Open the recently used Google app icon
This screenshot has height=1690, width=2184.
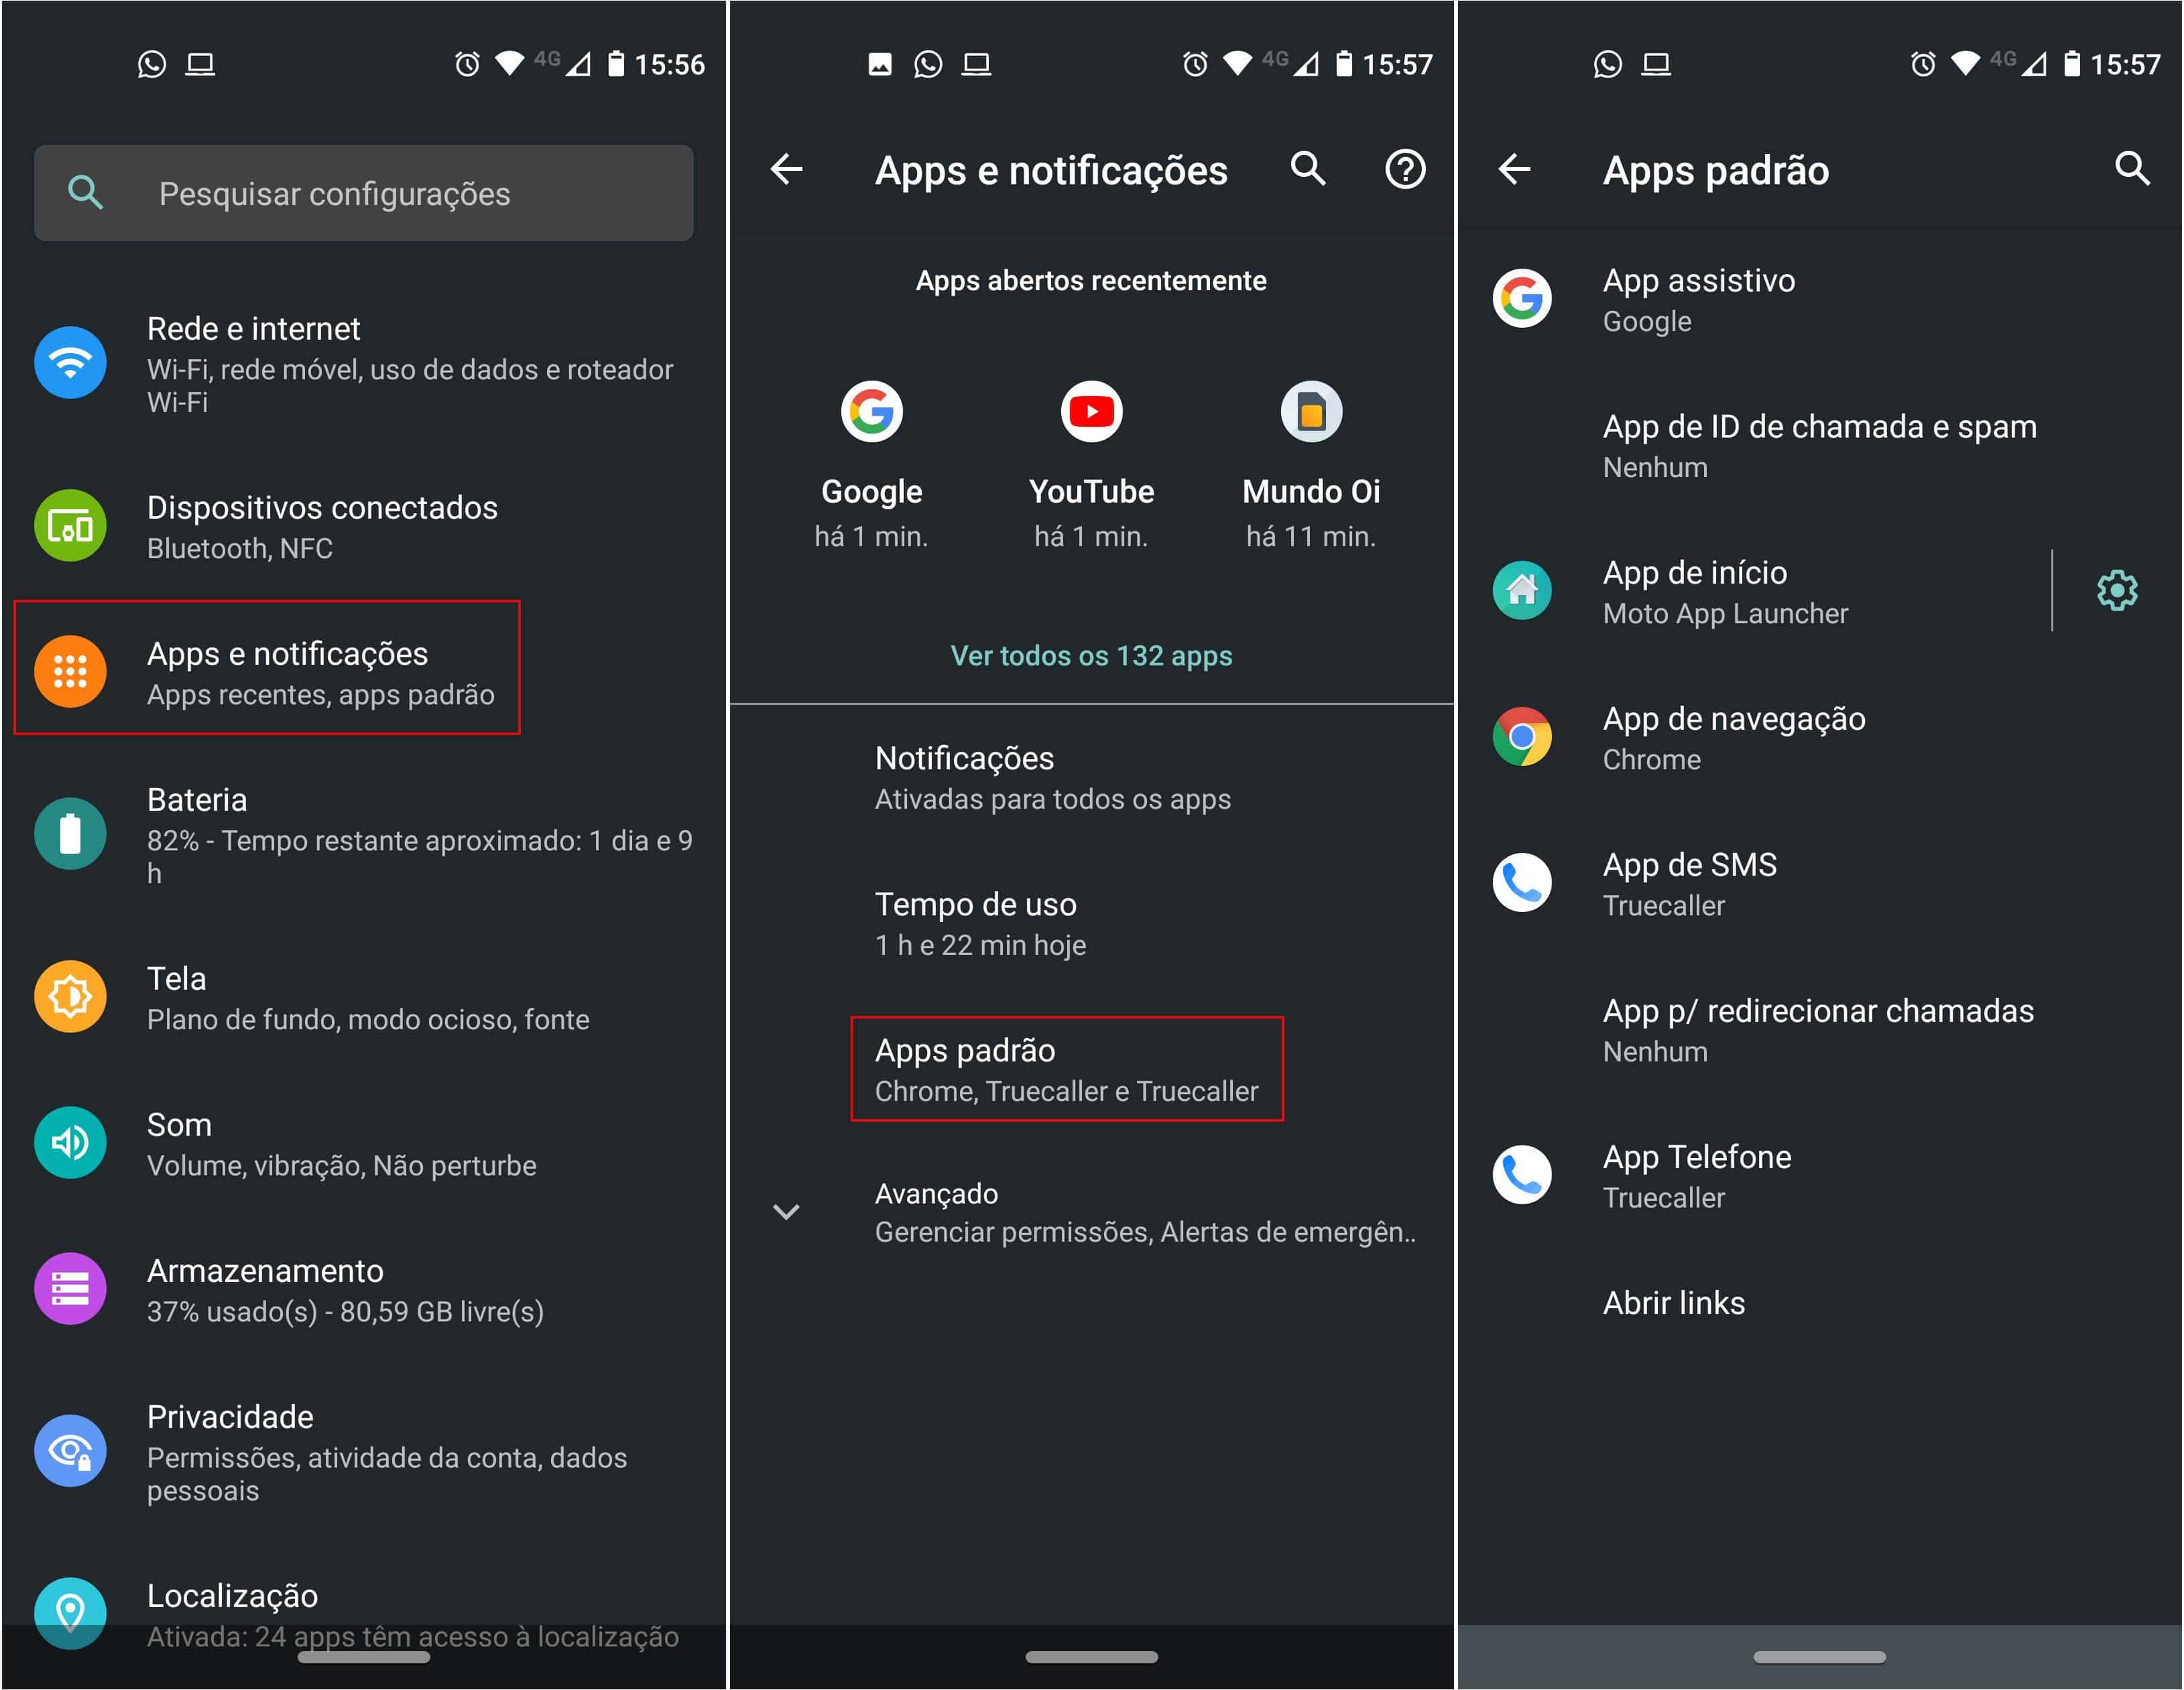[872, 411]
